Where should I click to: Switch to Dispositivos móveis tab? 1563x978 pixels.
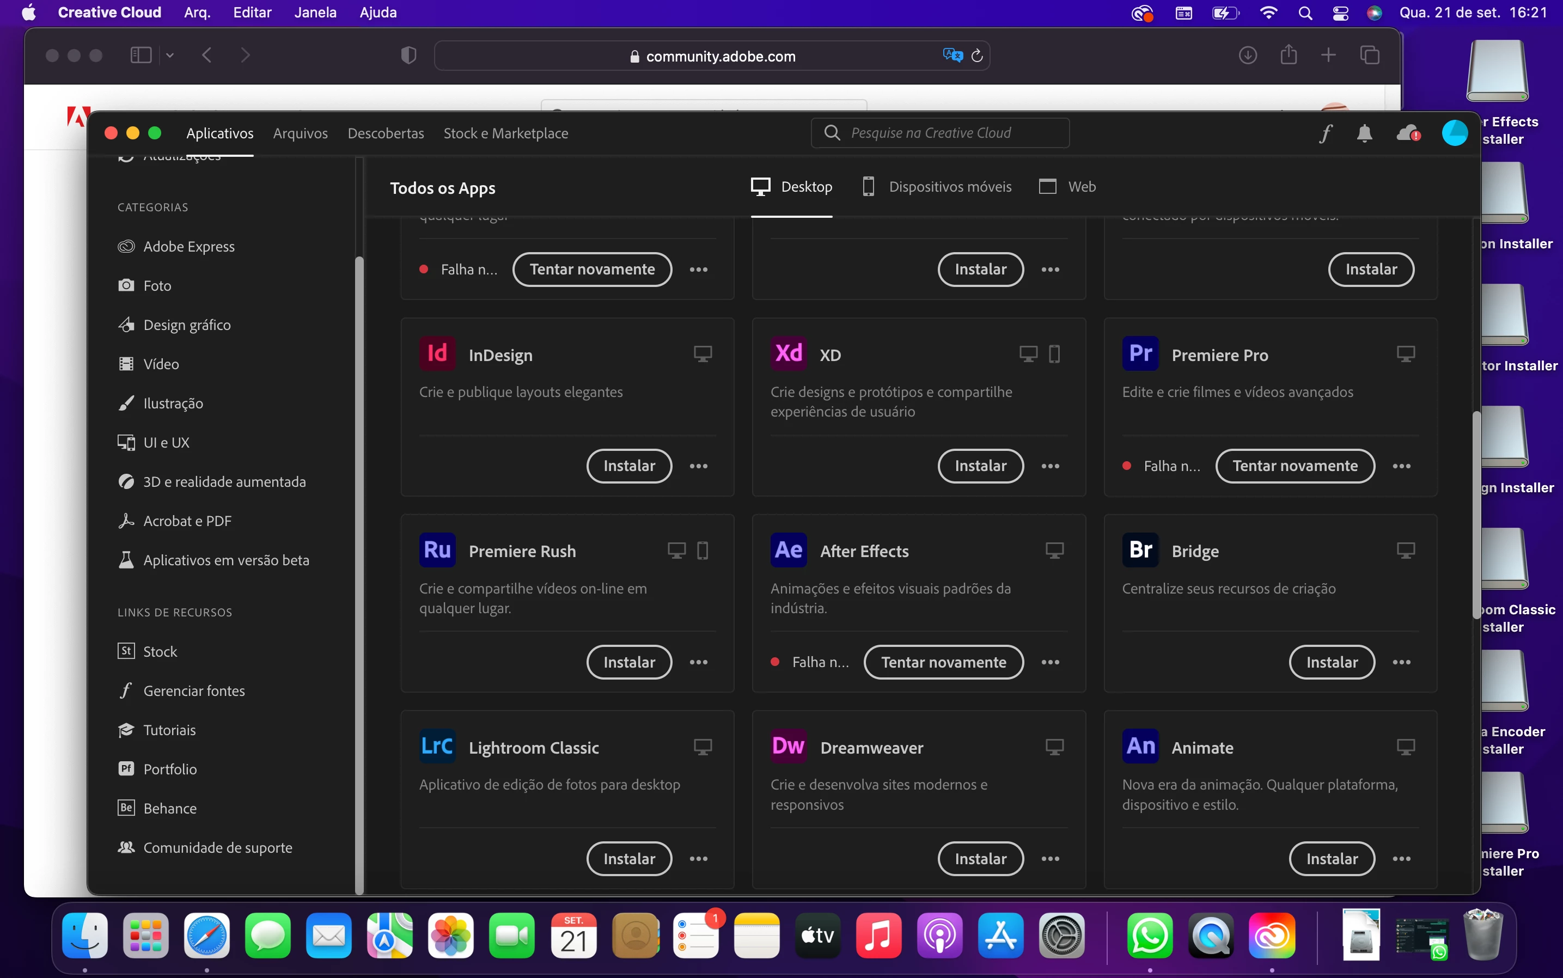[x=937, y=187]
